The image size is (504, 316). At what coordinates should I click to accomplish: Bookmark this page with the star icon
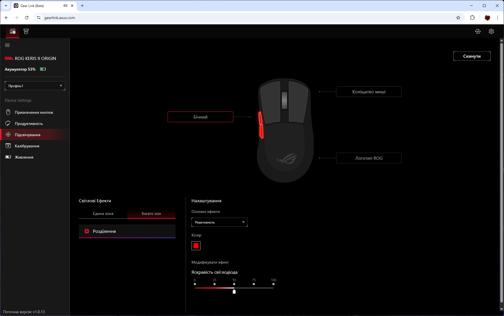(458, 18)
